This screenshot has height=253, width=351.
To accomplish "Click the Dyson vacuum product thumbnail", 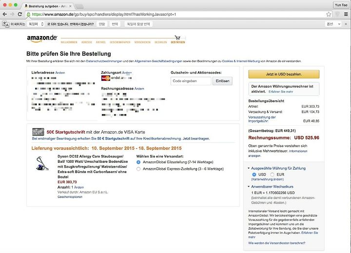I will (42, 163).
